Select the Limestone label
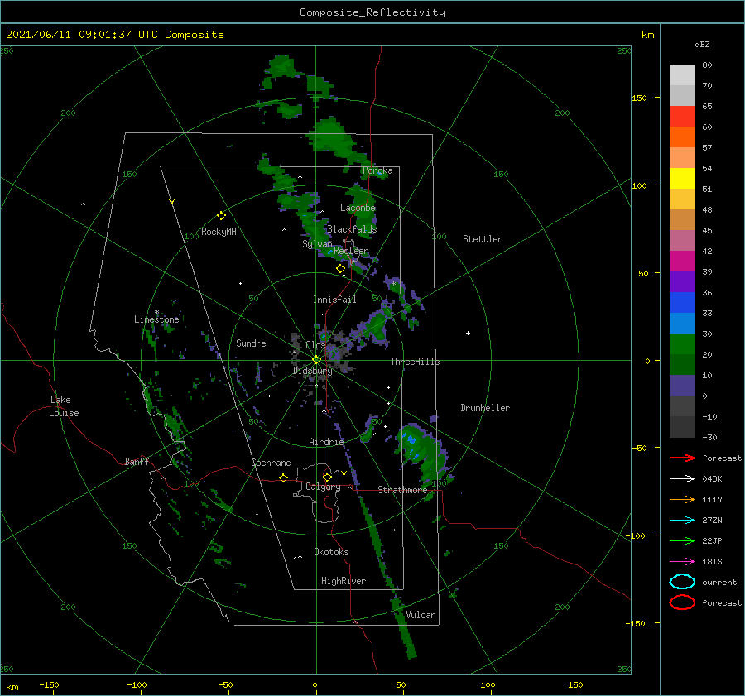 [156, 319]
